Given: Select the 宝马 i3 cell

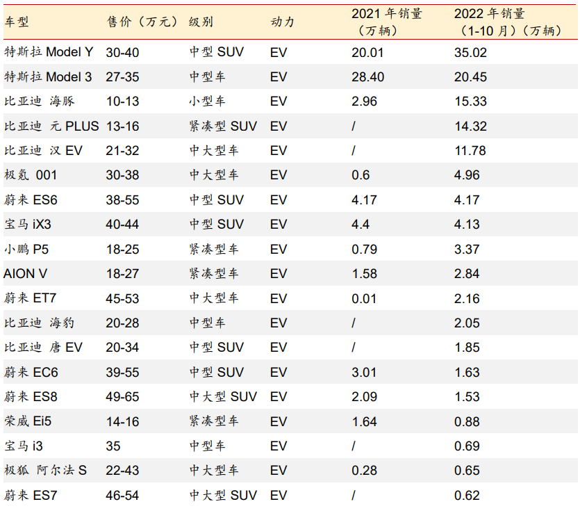Looking at the screenshot, I should (x=24, y=446).
